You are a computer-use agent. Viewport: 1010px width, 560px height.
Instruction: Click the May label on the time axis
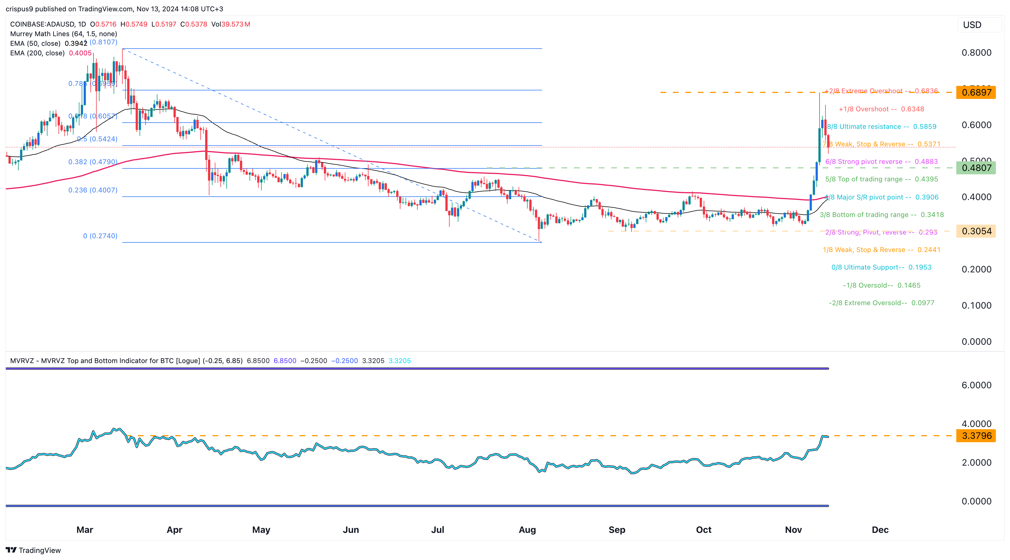(x=261, y=530)
